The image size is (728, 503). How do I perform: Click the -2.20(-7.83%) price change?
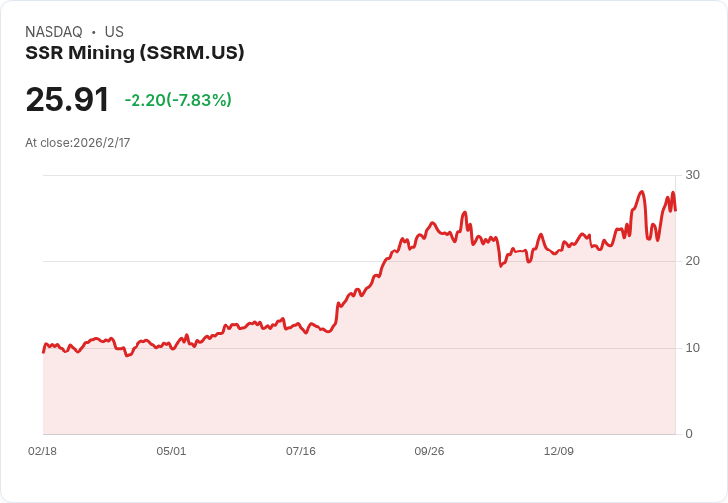click(178, 100)
